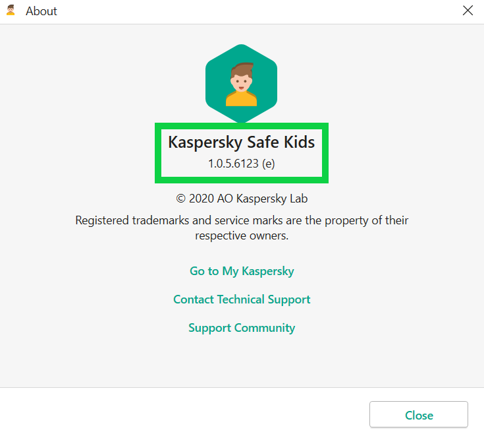
Task: Click the green highlight border around product name
Action: [x=157, y=152]
